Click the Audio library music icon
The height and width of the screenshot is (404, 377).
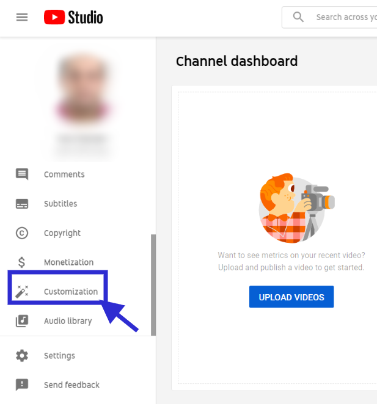(22, 321)
